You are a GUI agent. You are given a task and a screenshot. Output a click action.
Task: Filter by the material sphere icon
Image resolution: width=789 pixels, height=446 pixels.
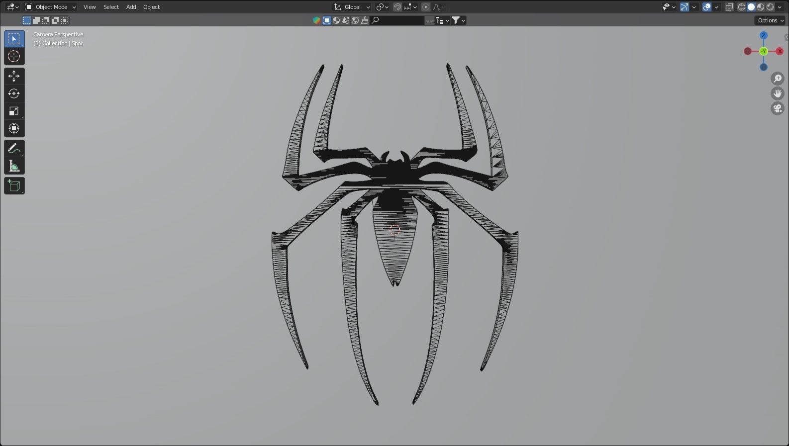[336, 20]
